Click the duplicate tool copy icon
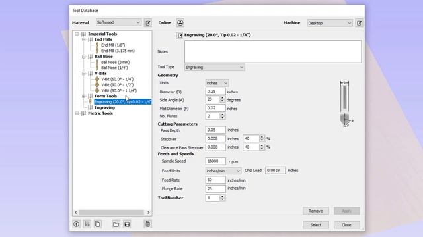Screen dimensions: 423x237 click(x=98, y=224)
